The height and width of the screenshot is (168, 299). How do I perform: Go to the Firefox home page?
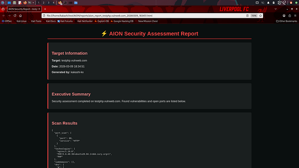21,16
